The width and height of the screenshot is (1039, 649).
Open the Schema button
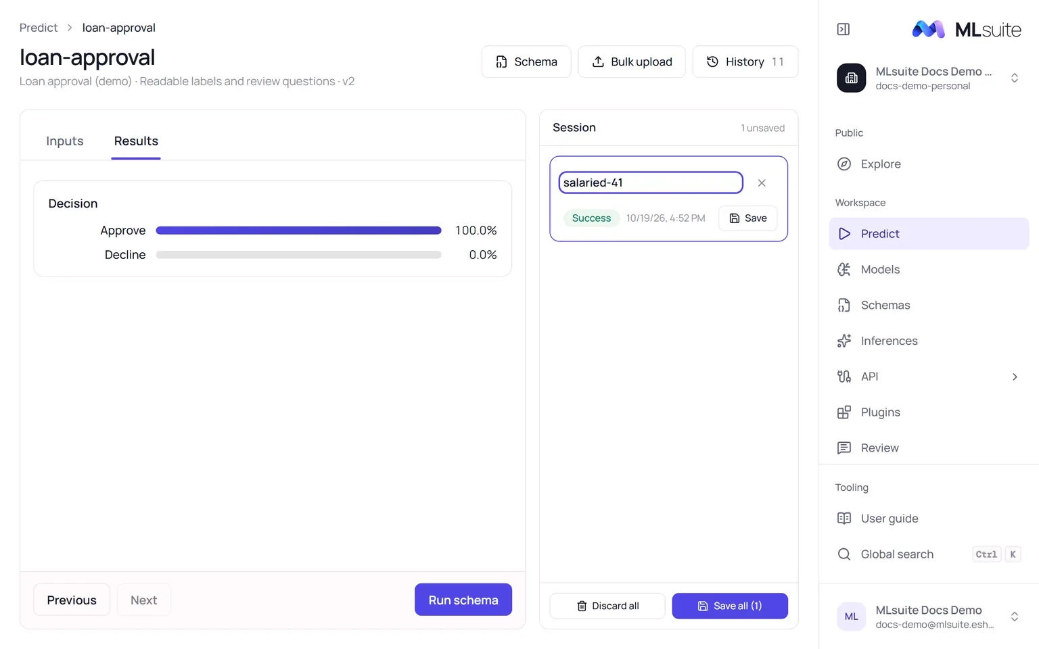526,62
